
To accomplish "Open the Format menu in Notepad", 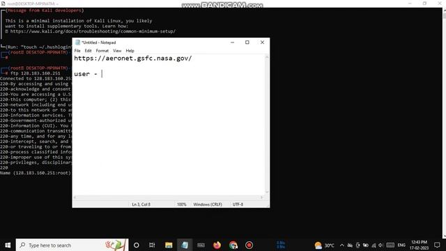I will point(102,51).
